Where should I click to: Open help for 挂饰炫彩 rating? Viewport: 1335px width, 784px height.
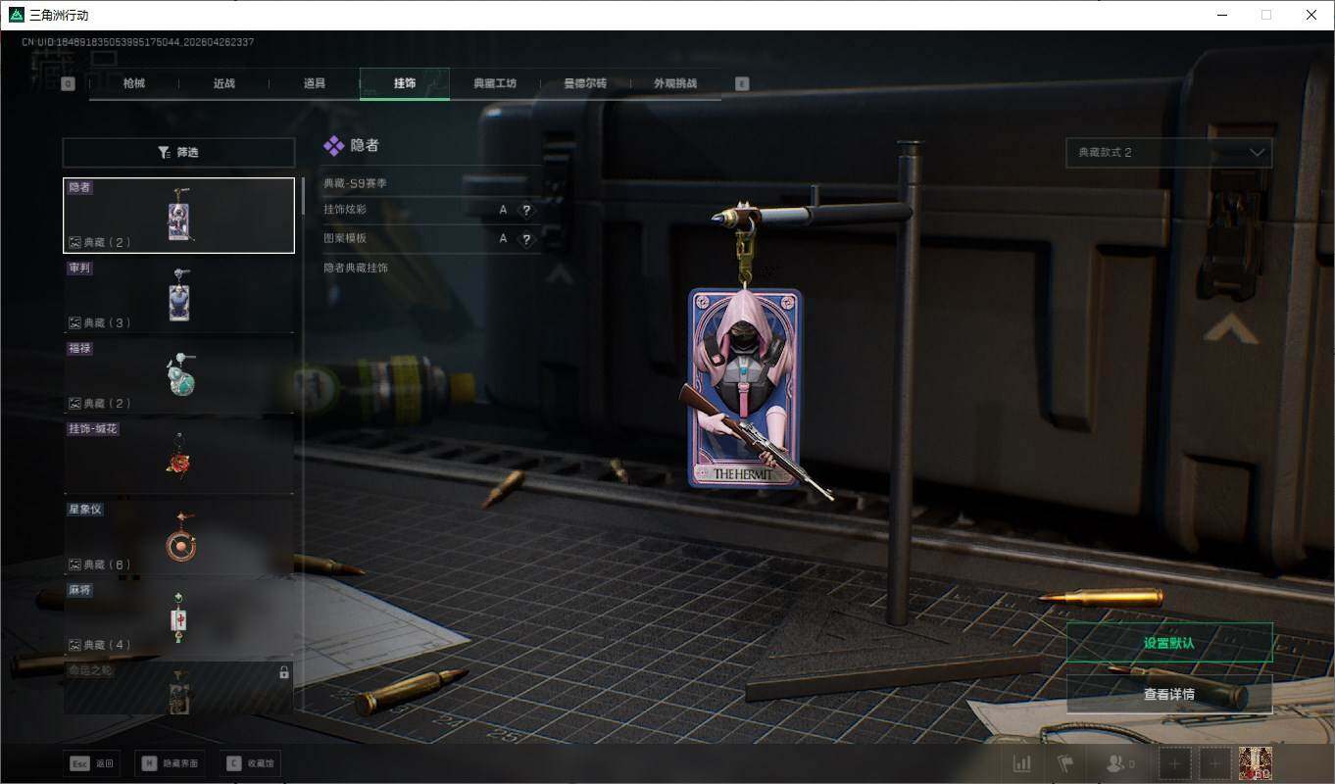(x=526, y=211)
